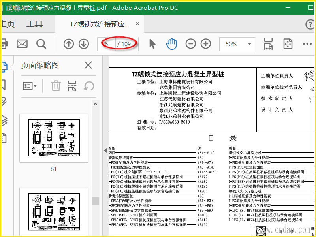Screen dimensions: 316x237
Task: Open the find text magnifier icon
Action: pyautogui.click(x=41, y=44)
